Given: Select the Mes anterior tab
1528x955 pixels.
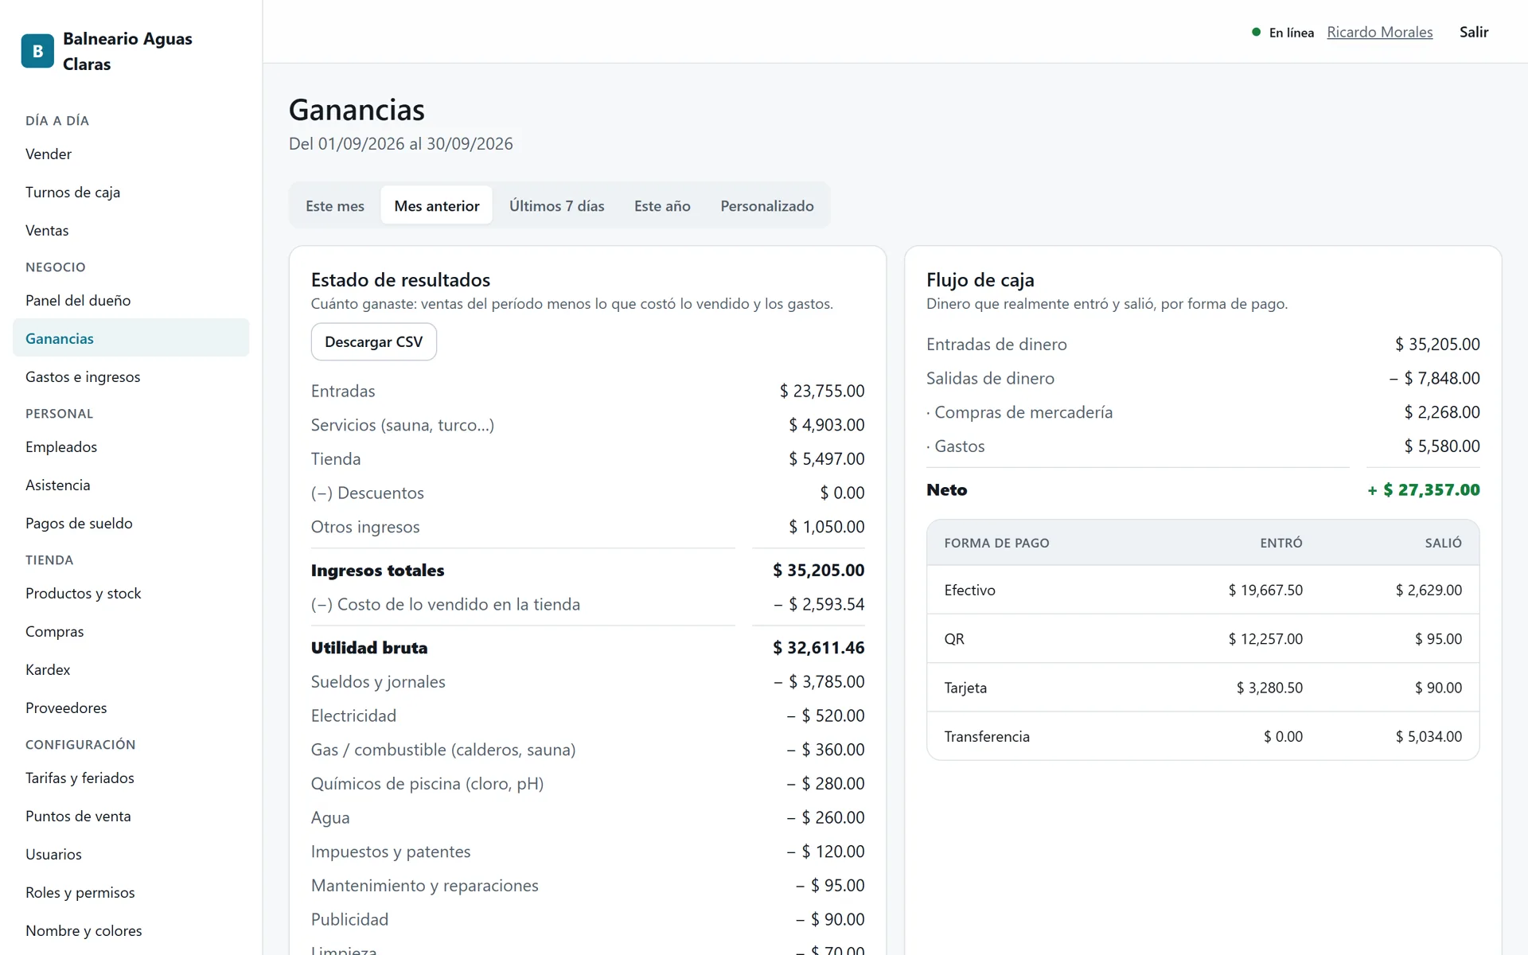Looking at the screenshot, I should pyautogui.click(x=437, y=206).
